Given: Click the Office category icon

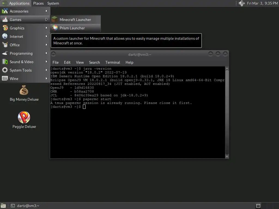Looking at the screenshot, I should click(5, 45).
